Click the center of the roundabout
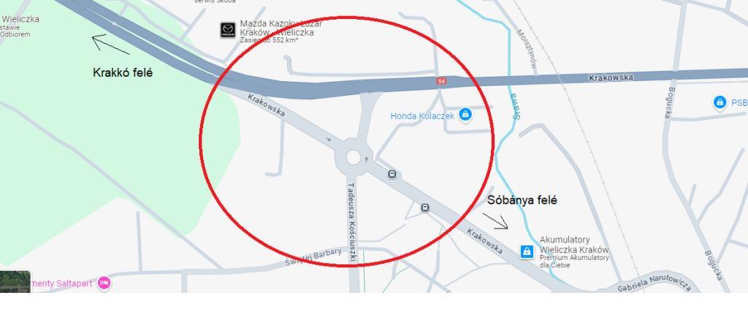Image resolution: width=748 pixels, height=317 pixels. coord(354,158)
